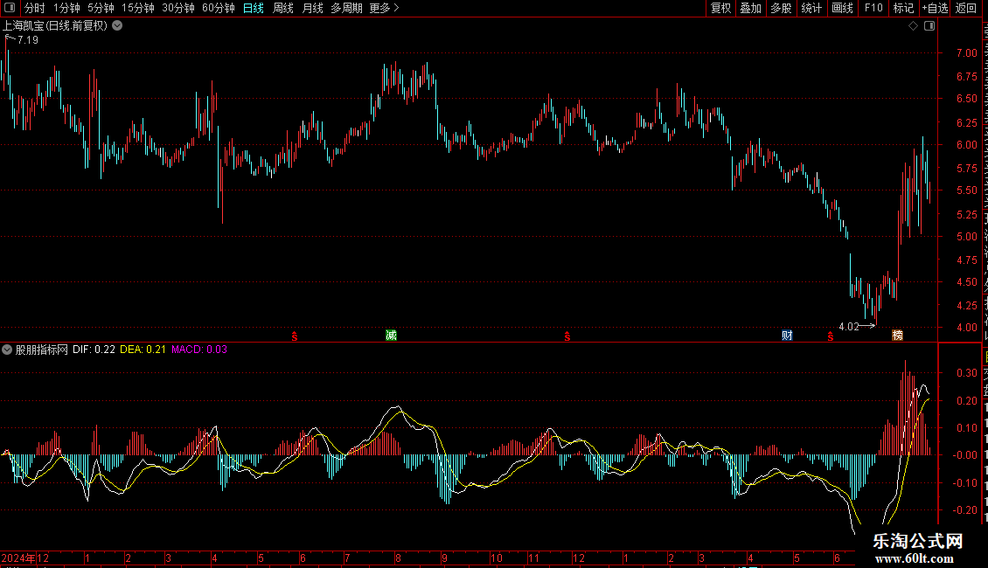988x568 pixels.
Task: Switch to 周线 weekly chart
Action: [x=283, y=8]
